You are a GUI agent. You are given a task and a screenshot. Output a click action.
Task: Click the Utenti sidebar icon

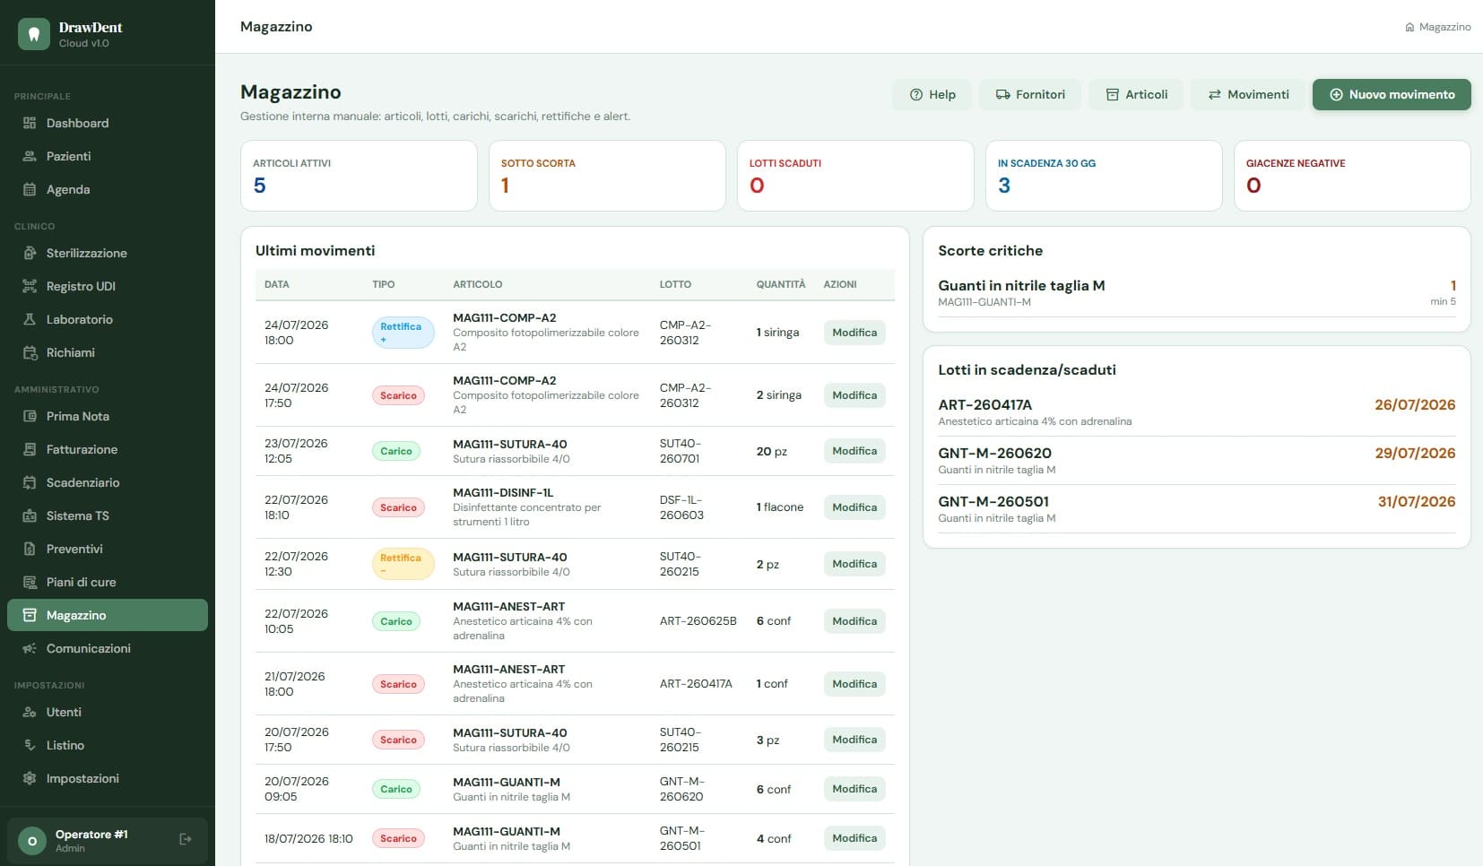30,712
